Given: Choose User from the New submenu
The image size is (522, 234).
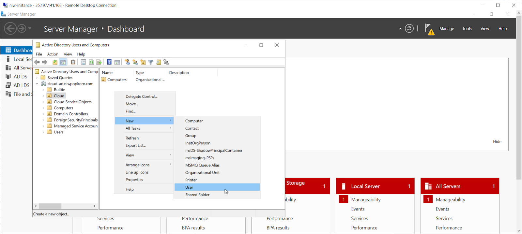Looking at the screenshot, I should coord(217,187).
